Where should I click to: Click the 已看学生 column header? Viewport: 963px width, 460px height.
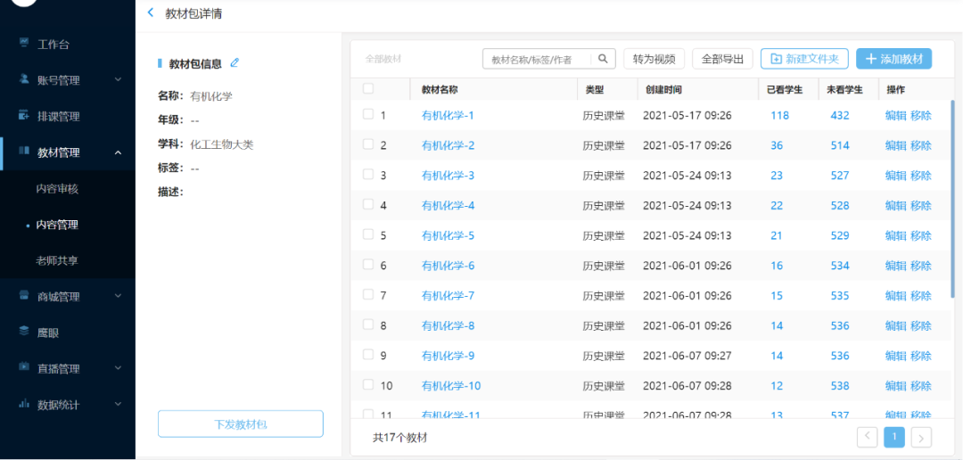click(785, 90)
